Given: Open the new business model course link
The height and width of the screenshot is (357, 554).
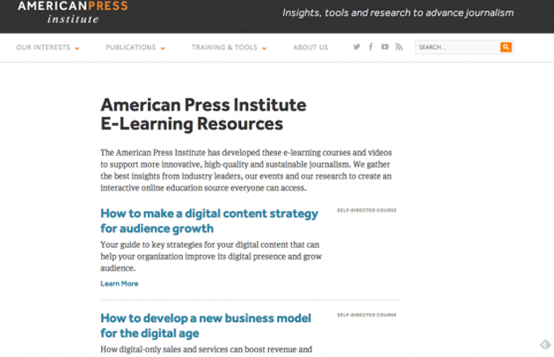Looking at the screenshot, I should (206, 325).
